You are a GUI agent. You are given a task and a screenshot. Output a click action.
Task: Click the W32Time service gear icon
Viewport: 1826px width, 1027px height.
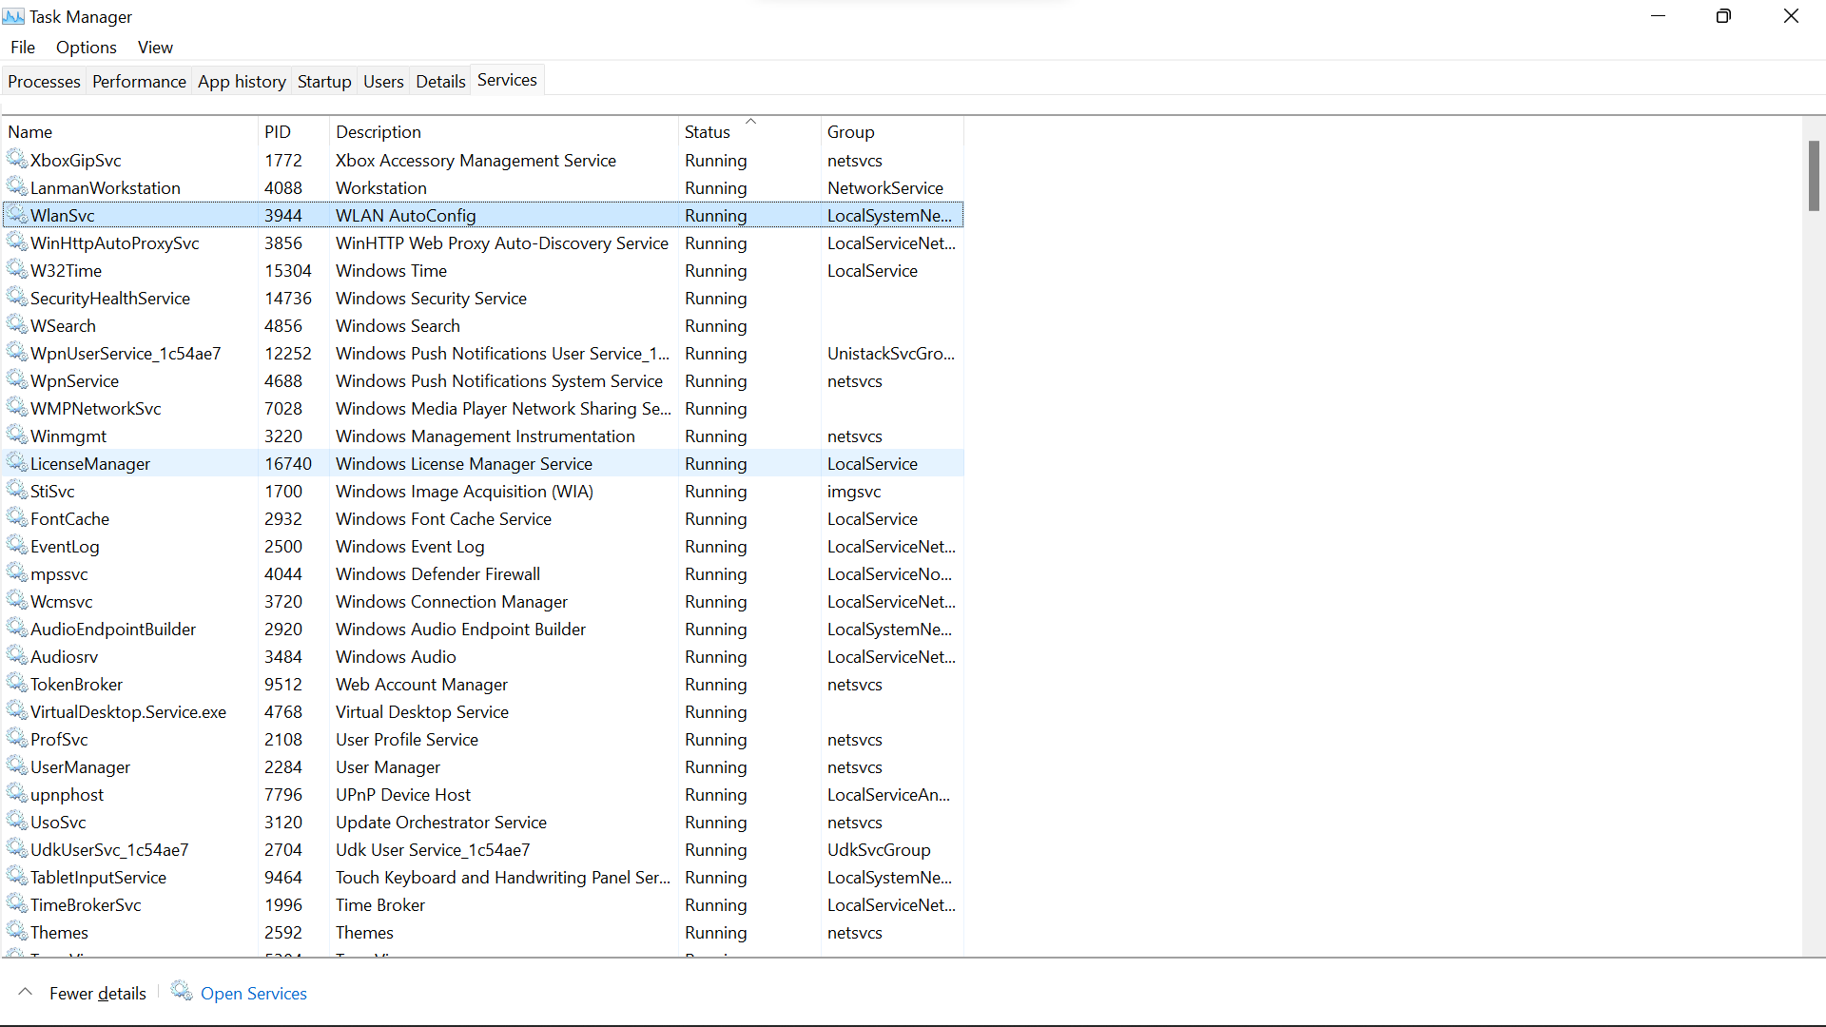(x=17, y=270)
